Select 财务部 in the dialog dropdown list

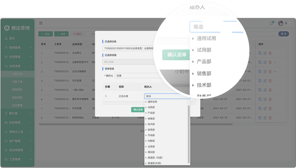[x=151, y=130]
